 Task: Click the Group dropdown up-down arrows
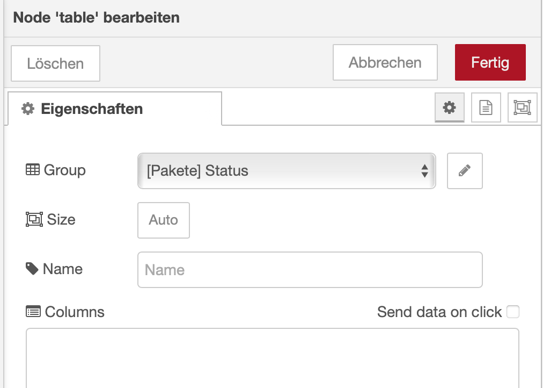click(424, 171)
